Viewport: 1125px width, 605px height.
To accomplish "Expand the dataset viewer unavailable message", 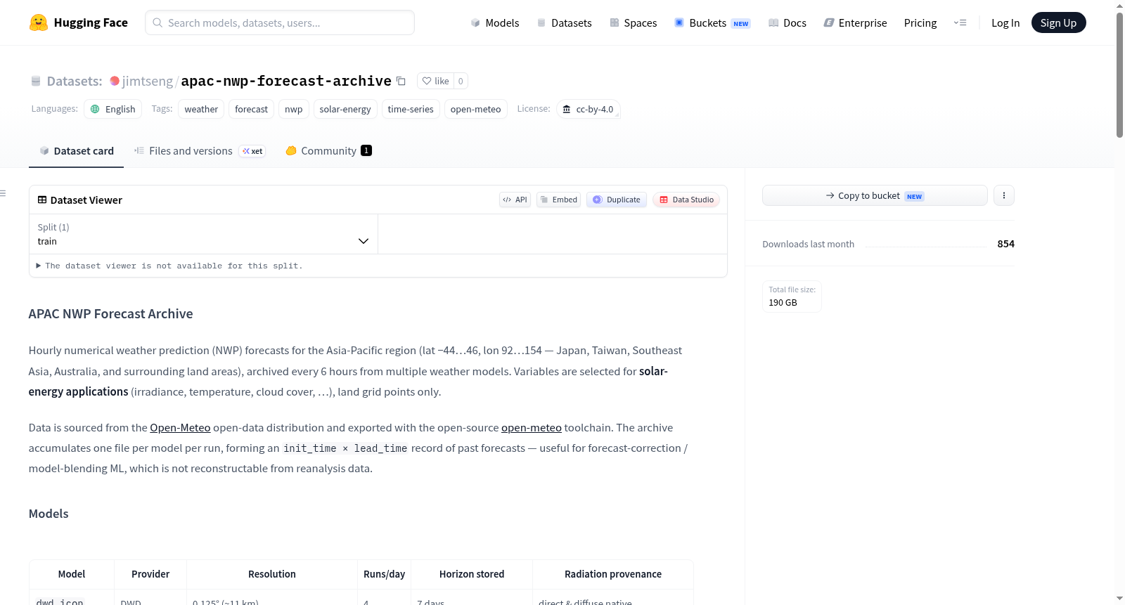I will (x=169, y=266).
